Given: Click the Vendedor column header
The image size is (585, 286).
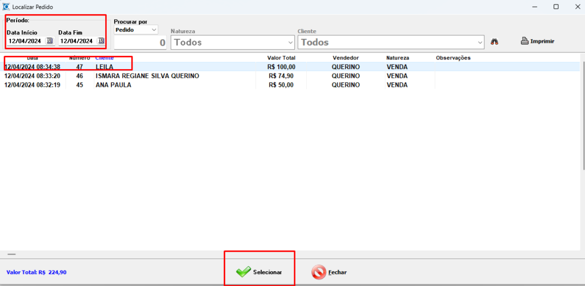Looking at the screenshot, I should (346, 58).
